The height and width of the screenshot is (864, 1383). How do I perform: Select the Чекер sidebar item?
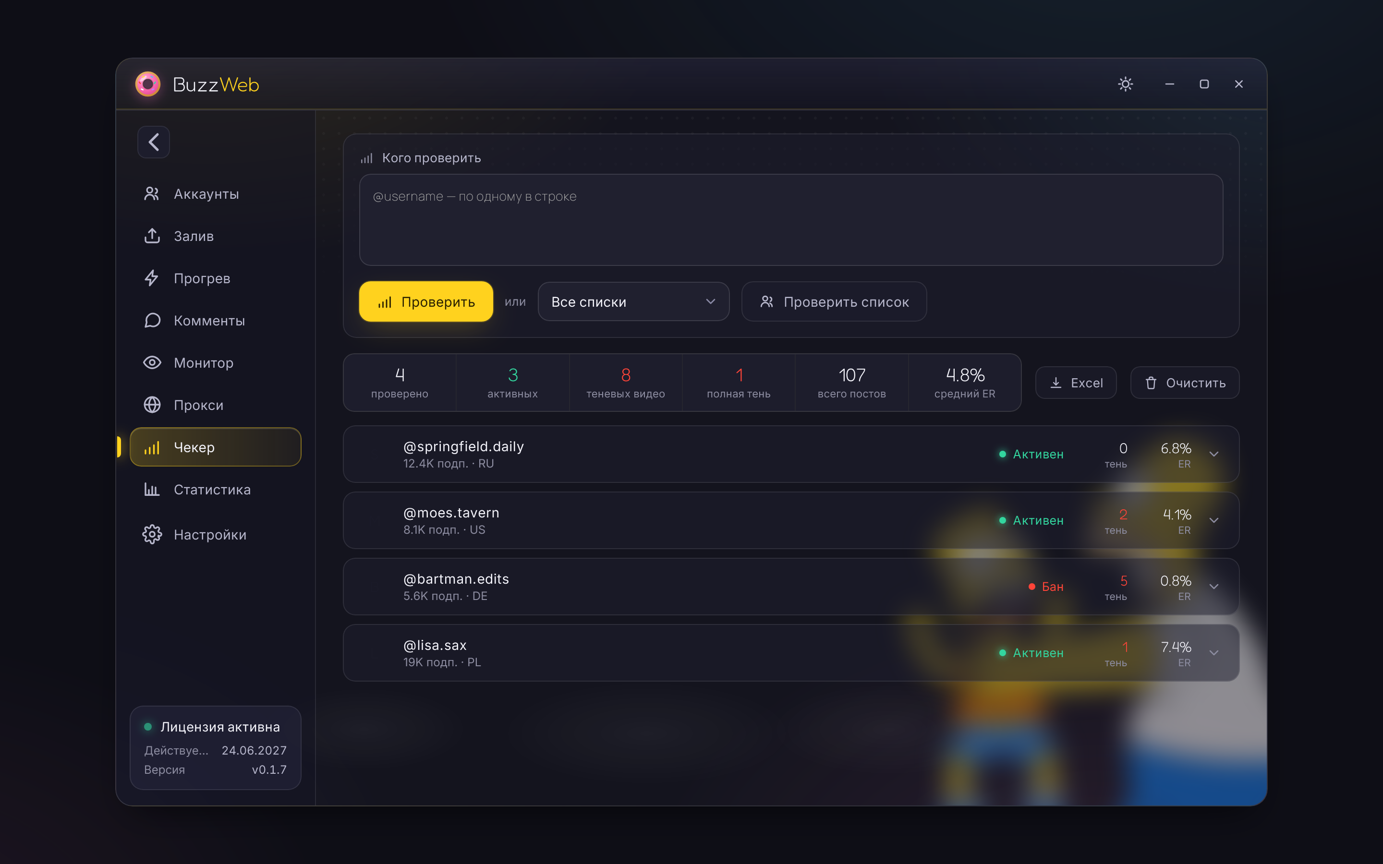[x=216, y=447]
